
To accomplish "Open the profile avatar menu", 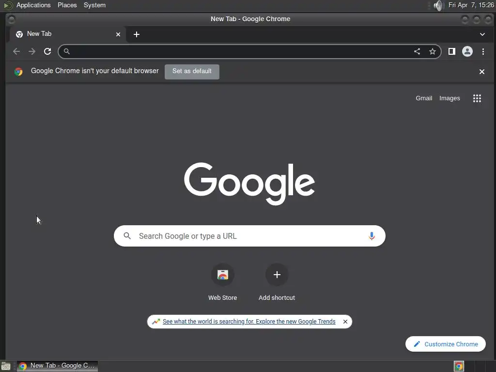I will (467, 51).
